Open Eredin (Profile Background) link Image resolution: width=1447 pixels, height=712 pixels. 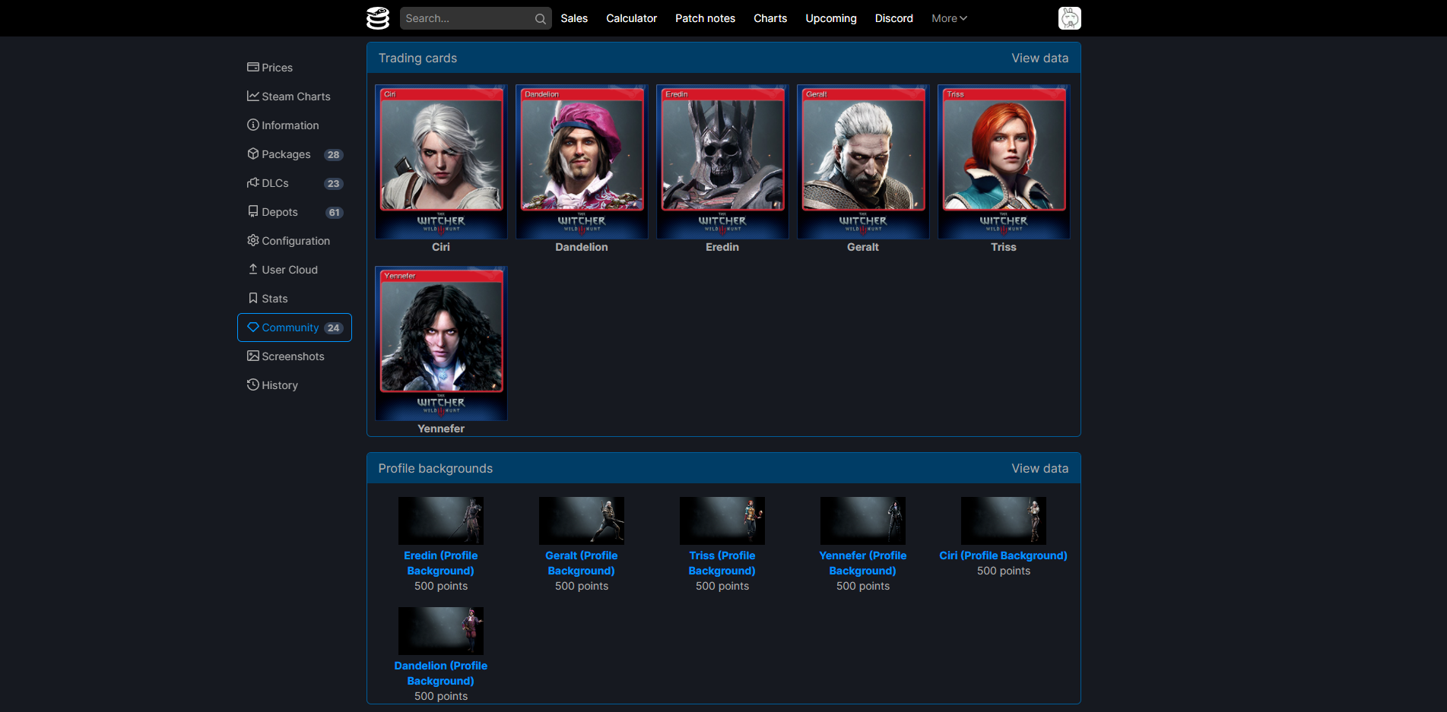tap(441, 563)
